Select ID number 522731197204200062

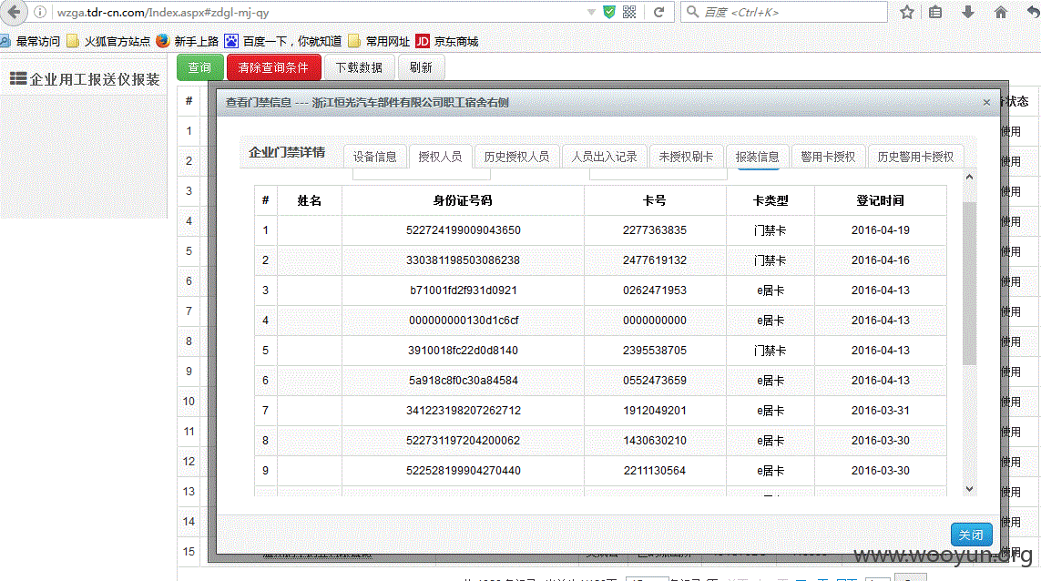click(464, 440)
